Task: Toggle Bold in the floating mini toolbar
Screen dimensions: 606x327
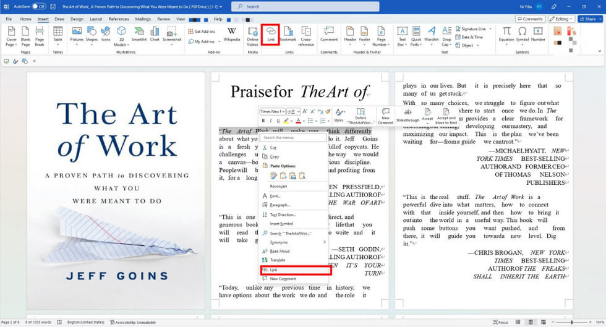Action: pos(263,121)
